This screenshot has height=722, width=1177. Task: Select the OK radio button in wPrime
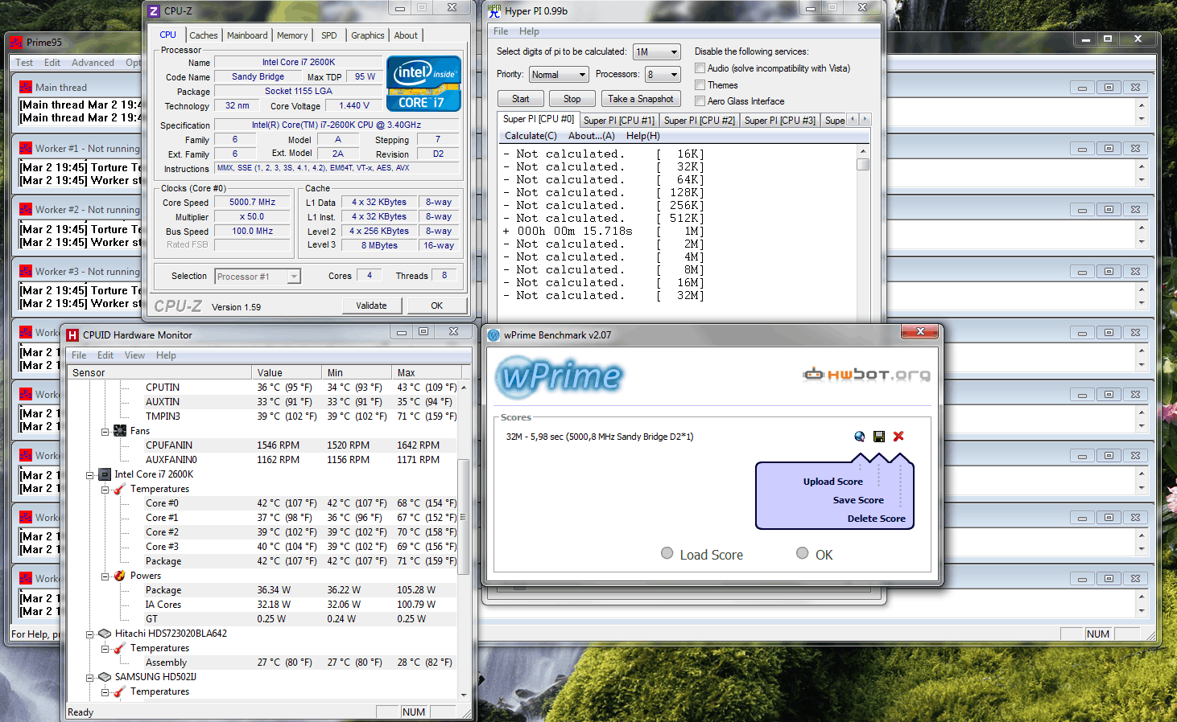pyautogui.click(x=802, y=553)
